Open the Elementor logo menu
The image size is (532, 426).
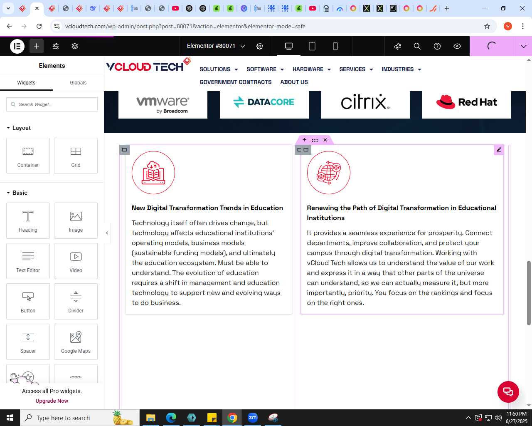point(17,46)
